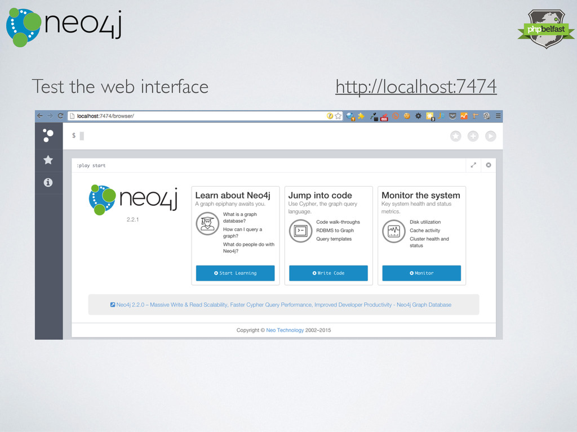Screen dimensions: 577x432
Task: Open the globe extension with badge 1
Action: click(350, 116)
